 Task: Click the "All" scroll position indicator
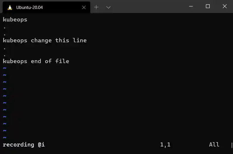(214, 145)
